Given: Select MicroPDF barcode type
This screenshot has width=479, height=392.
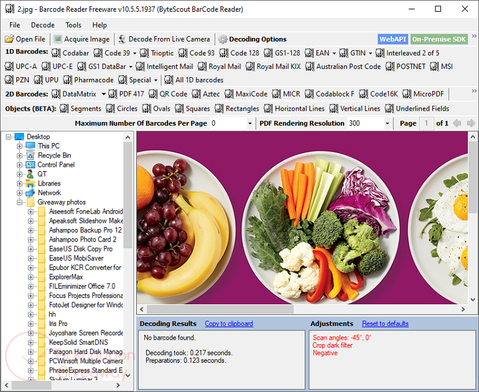Looking at the screenshot, I should [x=423, y=94].
